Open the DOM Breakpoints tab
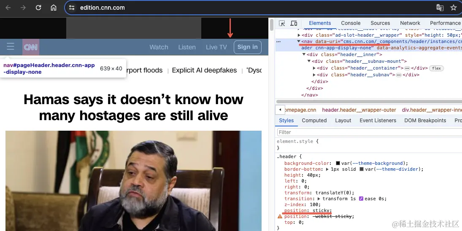The image size is (462, 231). (425, 121)
